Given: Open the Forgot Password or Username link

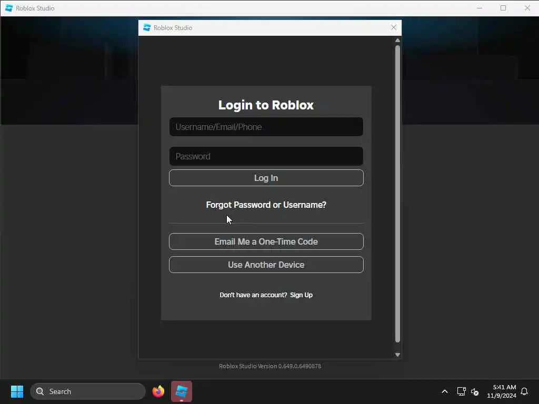Looking at the screenshot, I should 266,205.
